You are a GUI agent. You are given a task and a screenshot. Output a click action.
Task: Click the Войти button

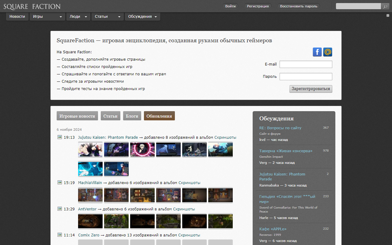coord(230,6)
